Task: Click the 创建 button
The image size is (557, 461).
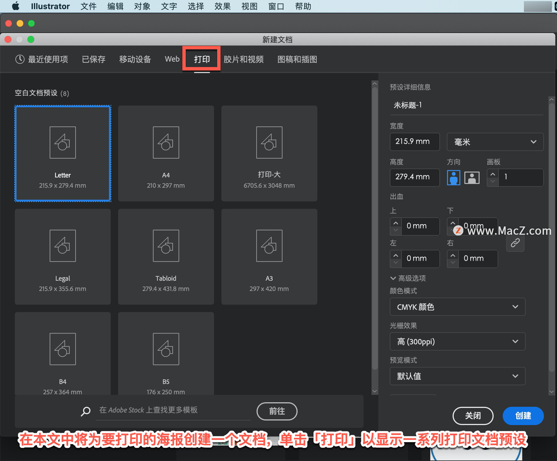Action: point(523,415)
